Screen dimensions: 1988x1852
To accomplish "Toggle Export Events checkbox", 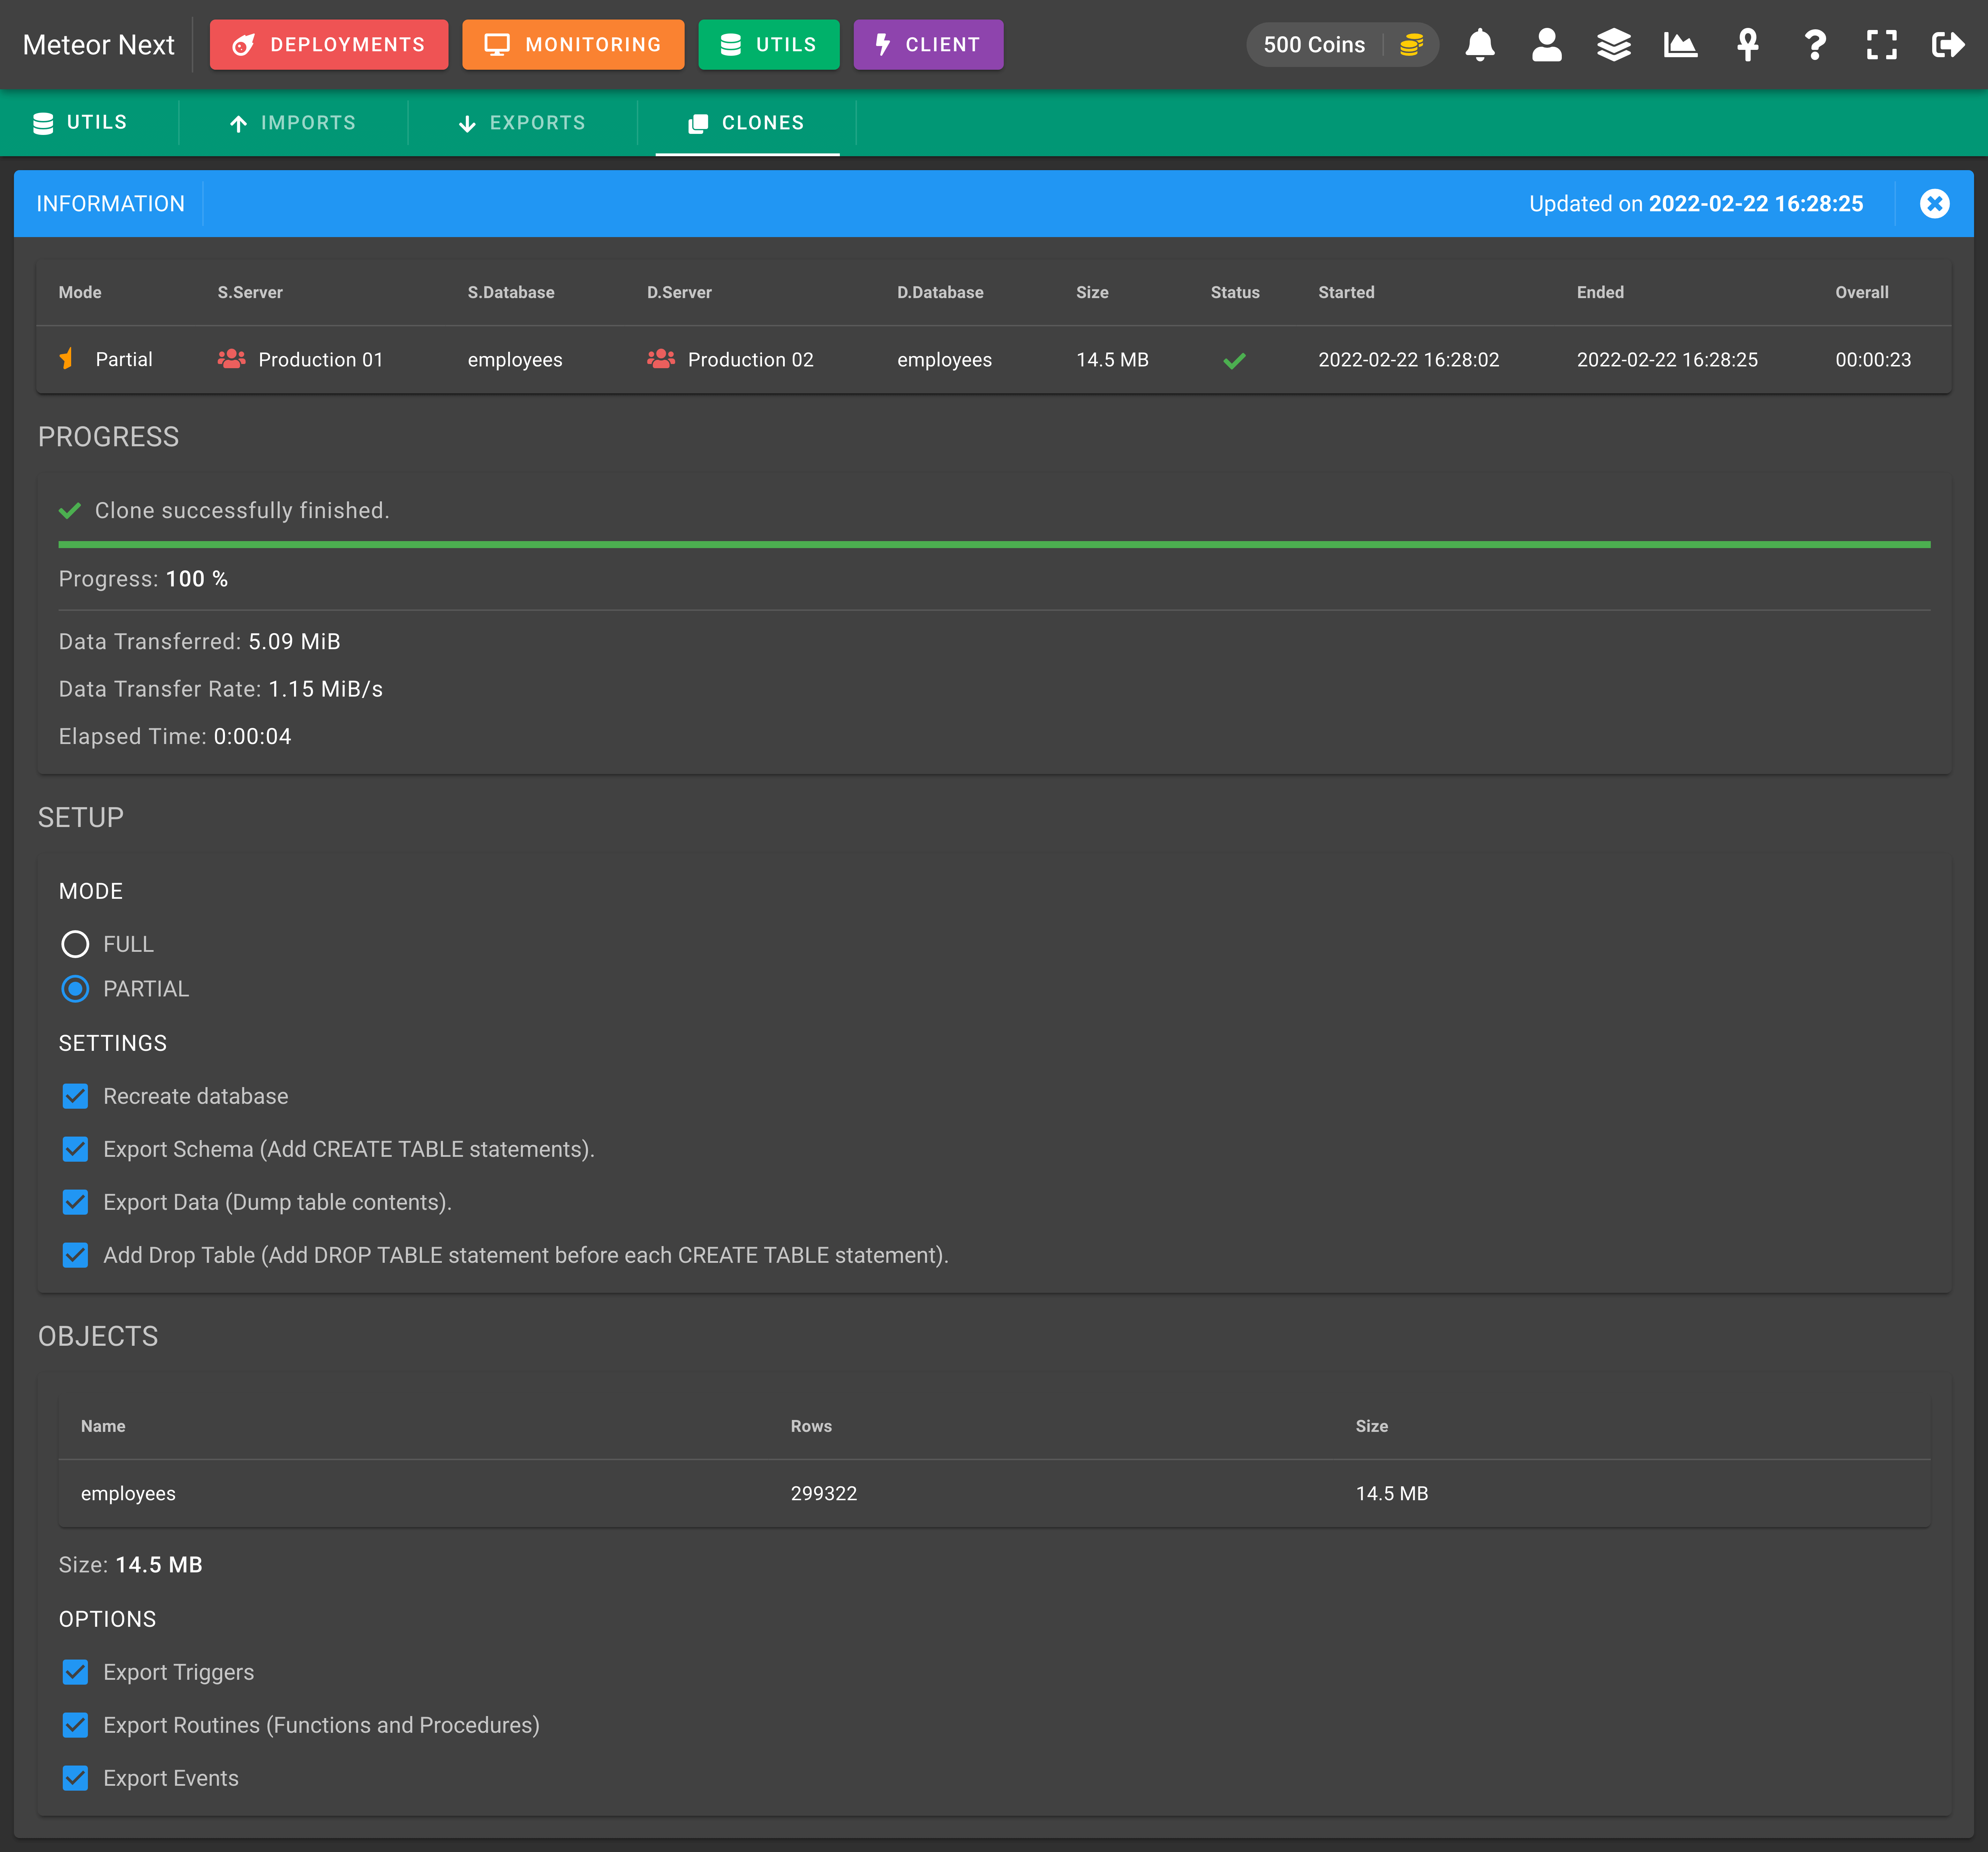I will tap(75, 1778).
